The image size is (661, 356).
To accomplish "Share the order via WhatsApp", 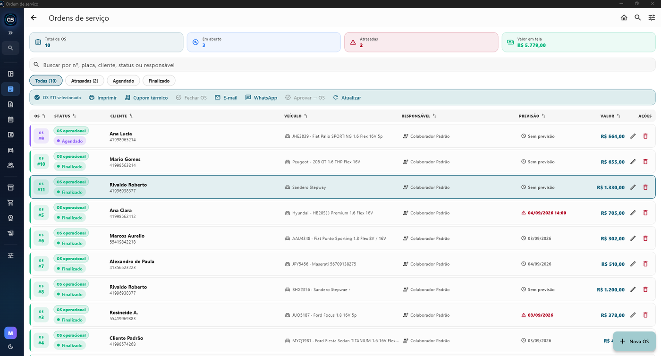I will [x=261, y=98].
